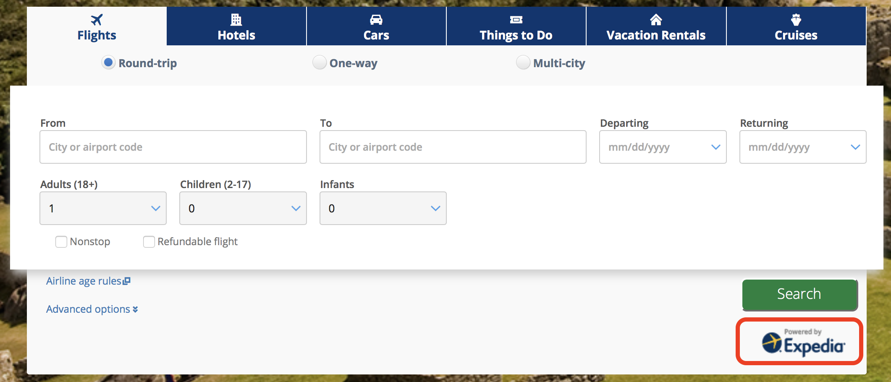Click the ticket icon for Things to Do

[516, 20]
